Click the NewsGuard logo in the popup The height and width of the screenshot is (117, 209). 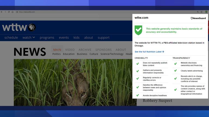tap(198, 18)
